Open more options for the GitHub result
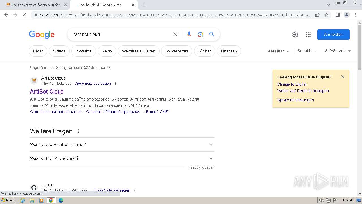This screenshot has width=362, height=204. pos(135,190)
